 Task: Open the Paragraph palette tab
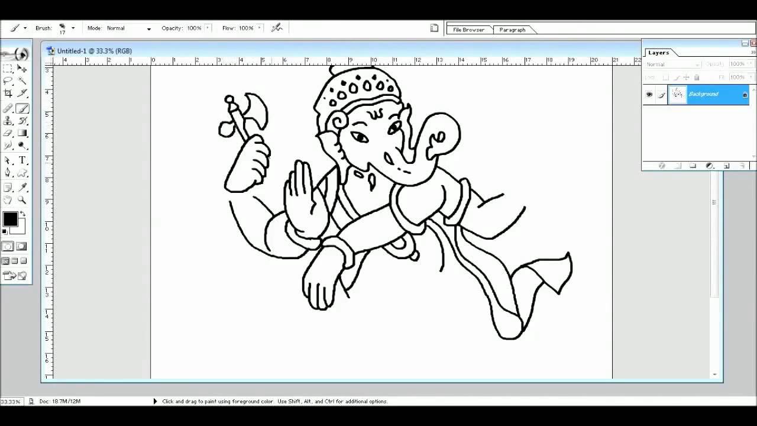pos(512,30)
